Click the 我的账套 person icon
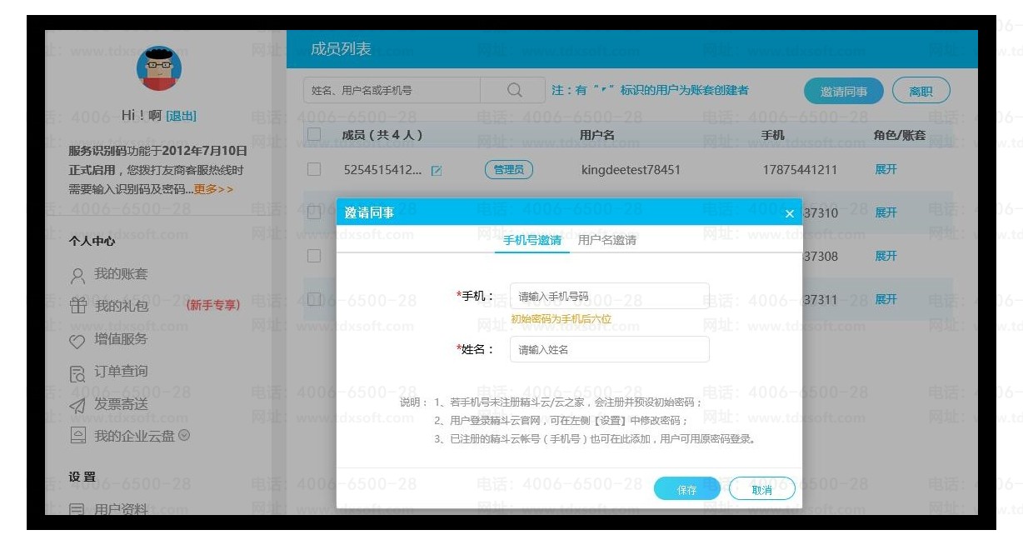Screen dimensions: 1023x545 [77, 275]
